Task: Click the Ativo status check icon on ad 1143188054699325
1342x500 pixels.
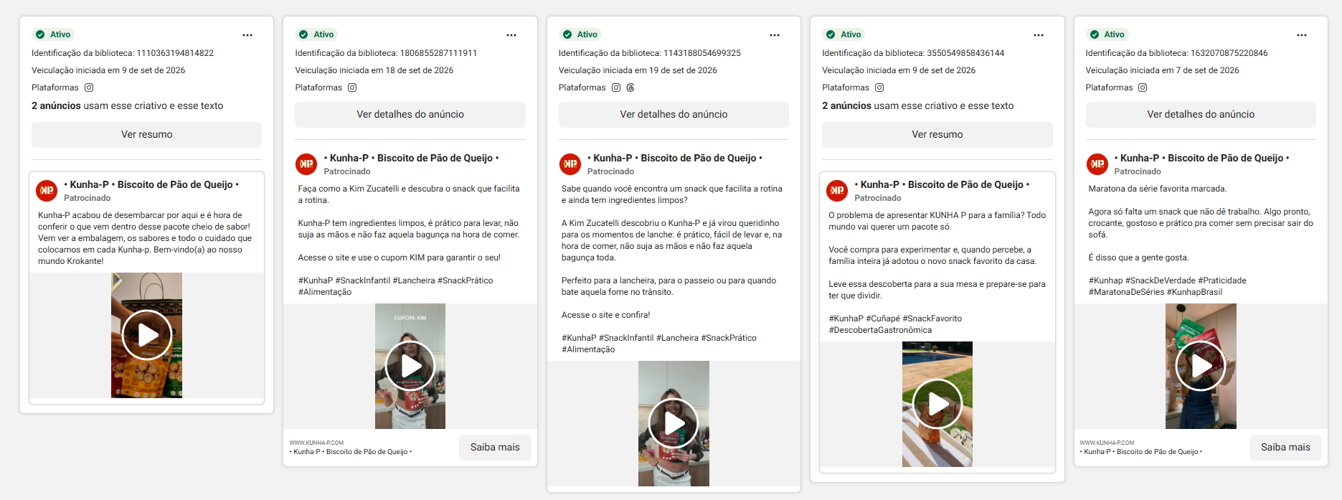Action: coord(567,34)
